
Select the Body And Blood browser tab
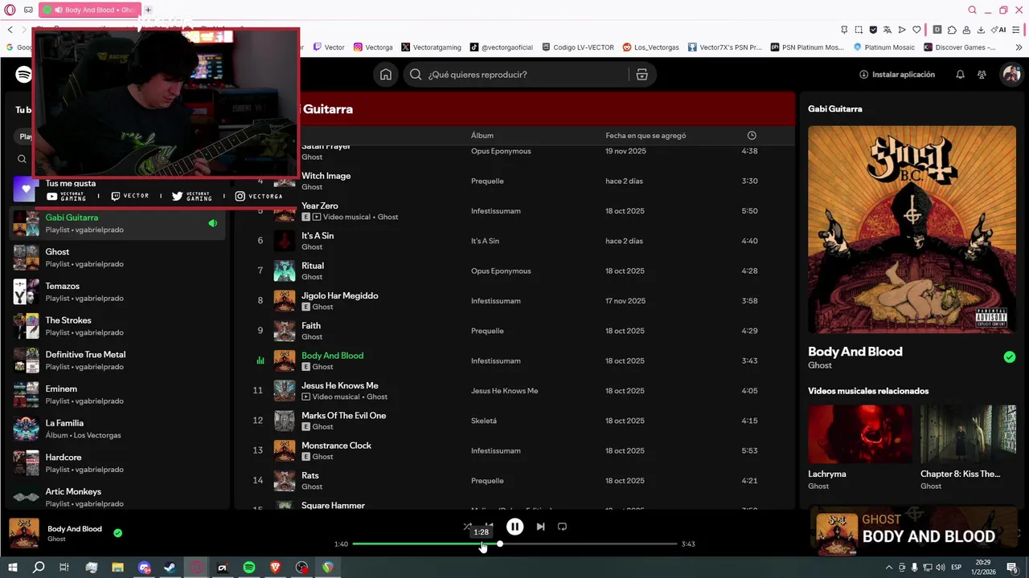(x=90, y=10)
